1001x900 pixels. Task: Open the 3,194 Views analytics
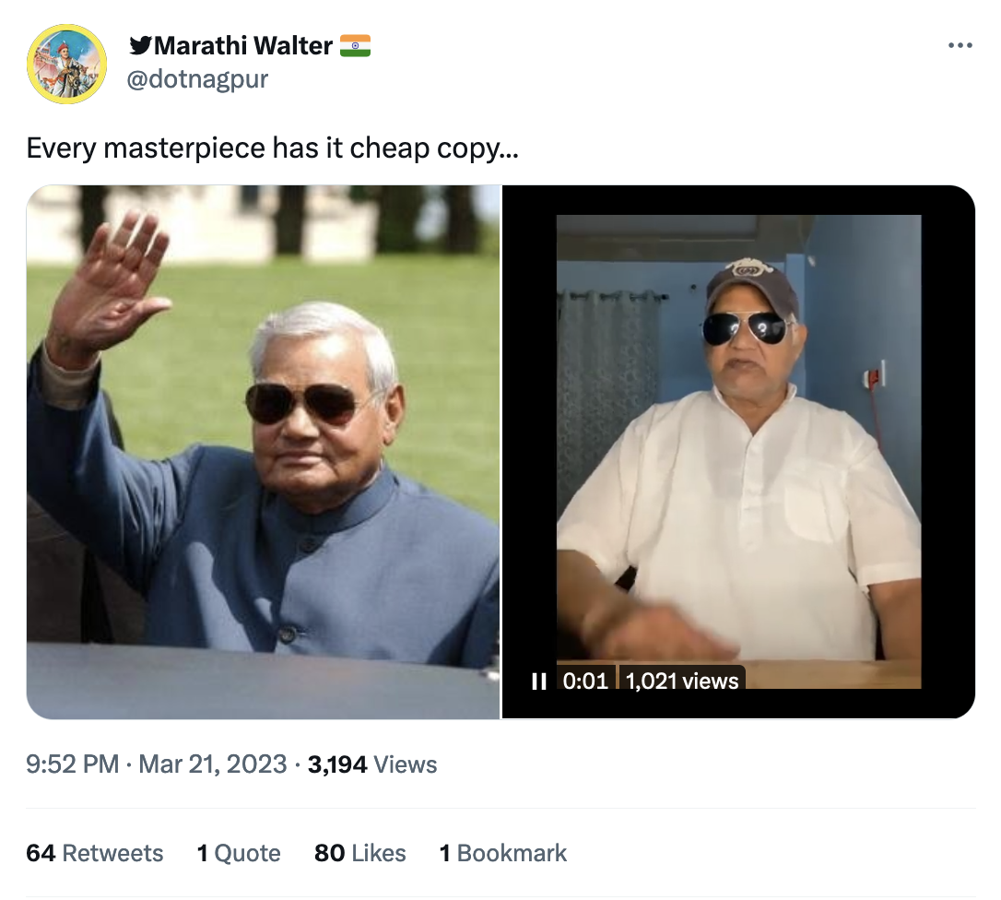tap(371, 764)
